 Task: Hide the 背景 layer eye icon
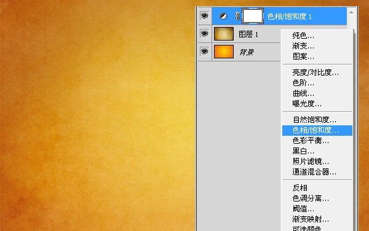pyautogui.click(x=204, y=52)
